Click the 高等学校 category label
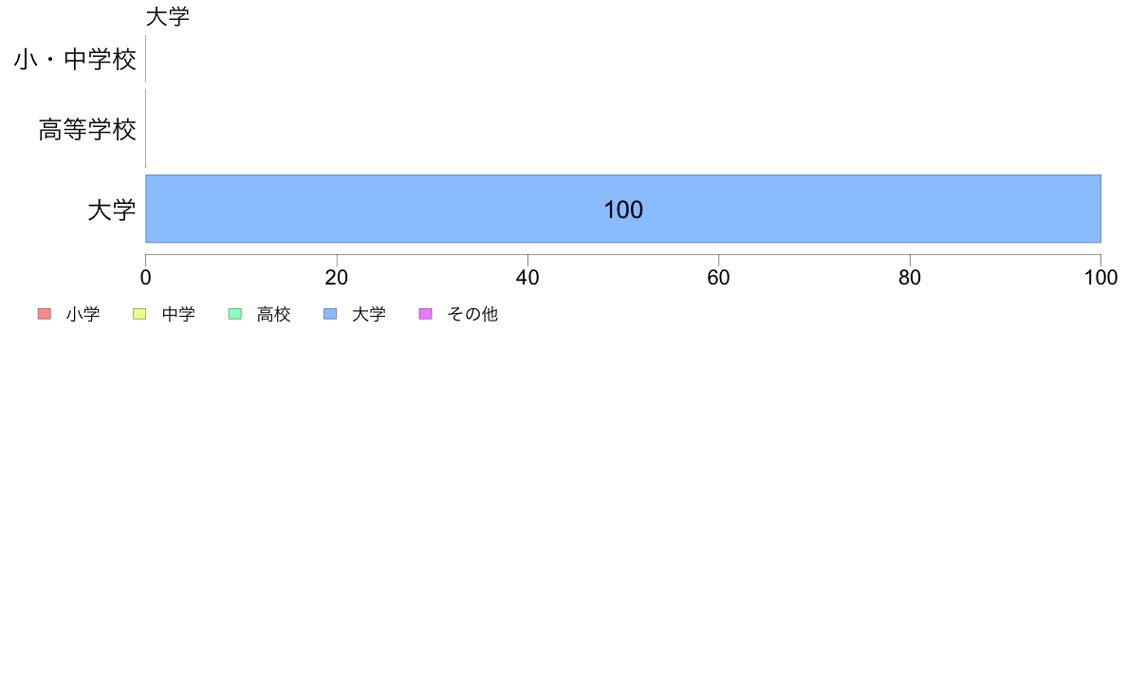The height and width of the screenshot is (698, 1127). (87, 130)
